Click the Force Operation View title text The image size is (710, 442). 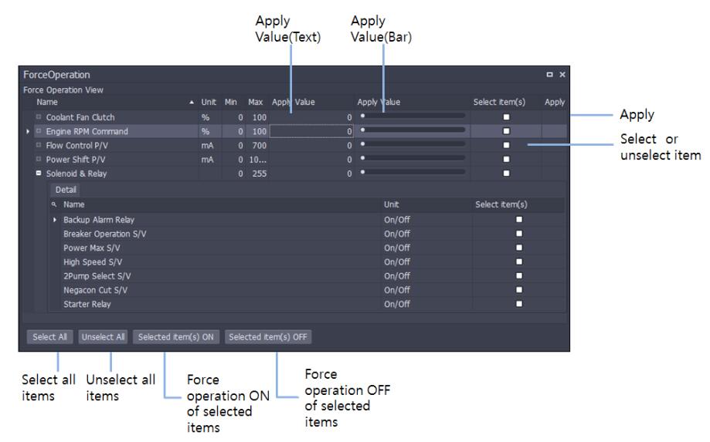tap(63, 90)
